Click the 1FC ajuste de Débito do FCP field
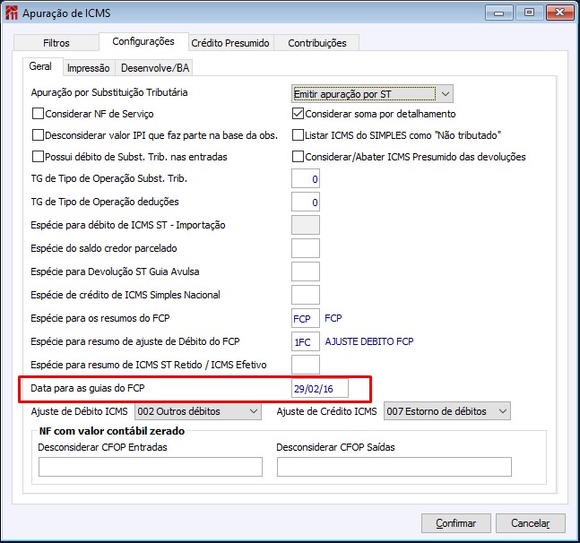This screenshot has width=580, height=543. 306,341
